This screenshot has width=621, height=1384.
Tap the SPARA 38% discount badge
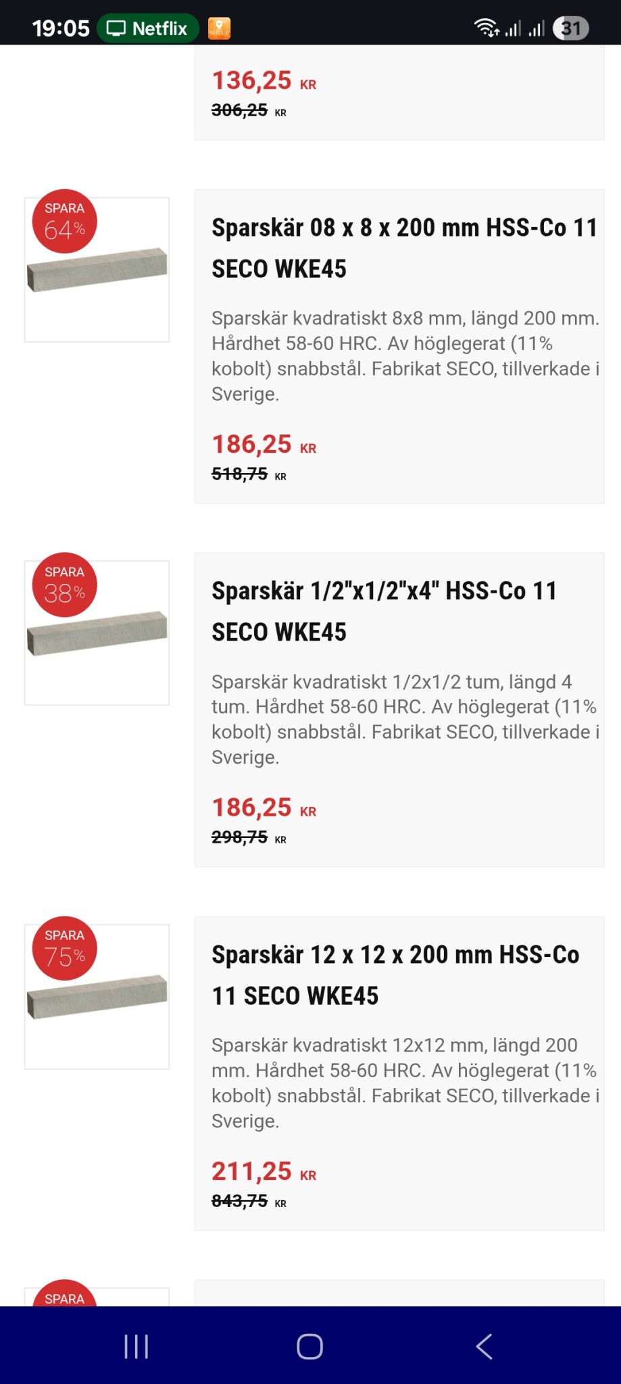[x=65, y=585]
